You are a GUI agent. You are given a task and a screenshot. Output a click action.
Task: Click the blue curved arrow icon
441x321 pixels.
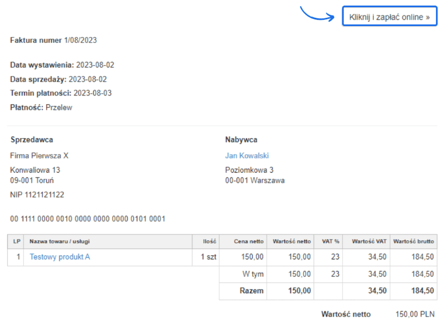coord(317,14)
